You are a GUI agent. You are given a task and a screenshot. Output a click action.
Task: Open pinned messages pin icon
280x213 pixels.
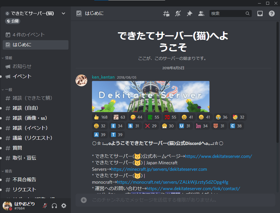(x=190, y=13)
